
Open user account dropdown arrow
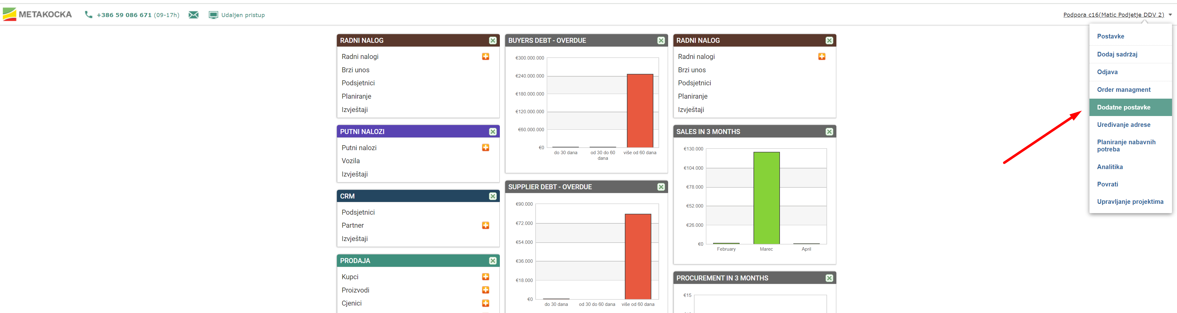(x=1170, y=15)
